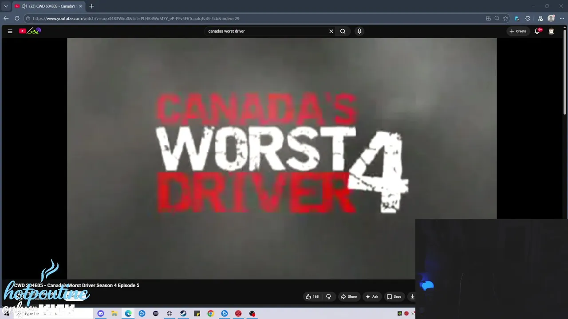The image size is (568, 319).
Task: Like the video with thumbs up
Action: (x=308, y=297)
